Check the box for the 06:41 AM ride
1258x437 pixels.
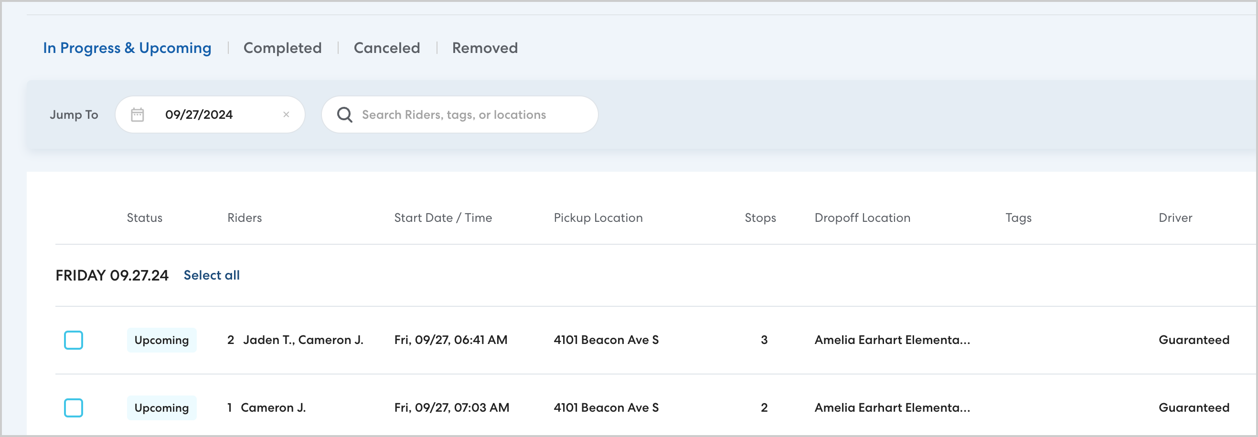pos(74,340)
